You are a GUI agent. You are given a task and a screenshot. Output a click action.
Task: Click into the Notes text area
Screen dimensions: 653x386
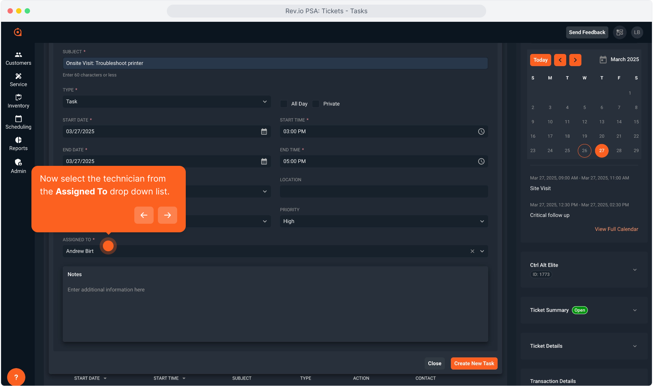click(275, 311)
